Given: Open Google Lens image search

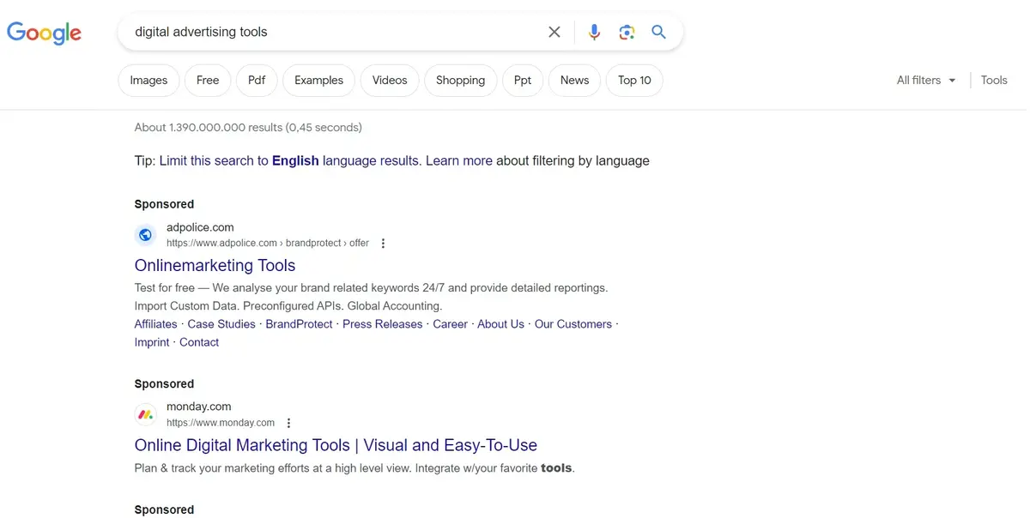Looking at the screenshot, I should [627, 32].
